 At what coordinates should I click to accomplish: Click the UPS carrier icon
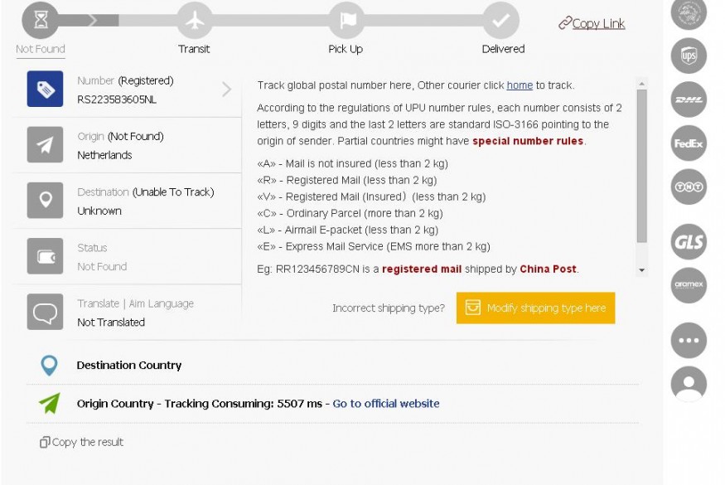pos(689,56)
